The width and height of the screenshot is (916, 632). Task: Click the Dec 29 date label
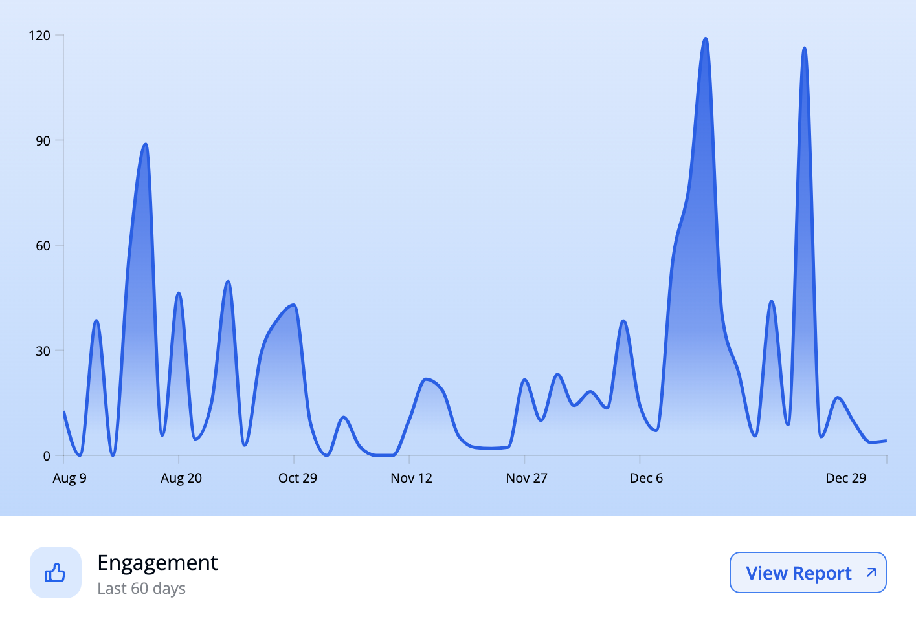(x=845, y=478)
